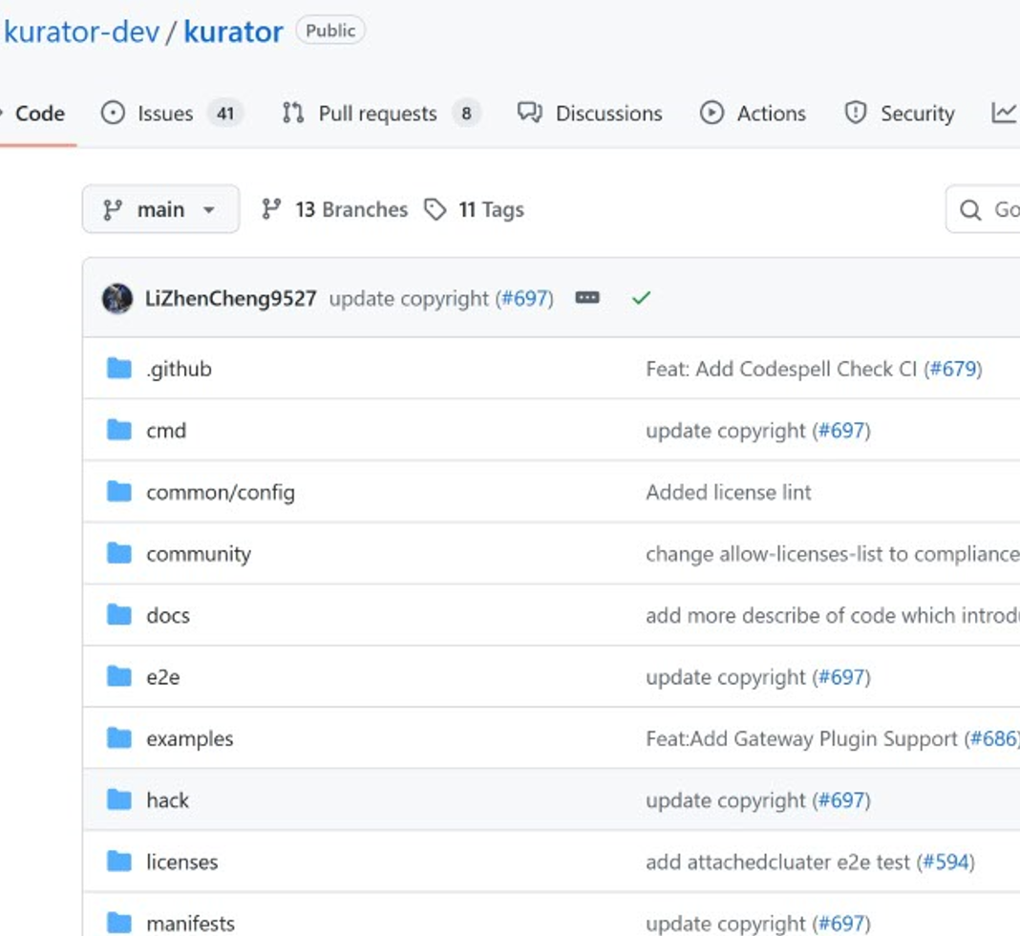
Task: Open the common/config folder
Action: [x=221, y=493]
